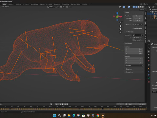Screen dimensions: 157x118
Task: Select solid viewport shading sphere
Action: [x=138, y=7]
